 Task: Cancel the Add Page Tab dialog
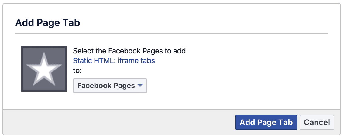[x=317, y=122]
